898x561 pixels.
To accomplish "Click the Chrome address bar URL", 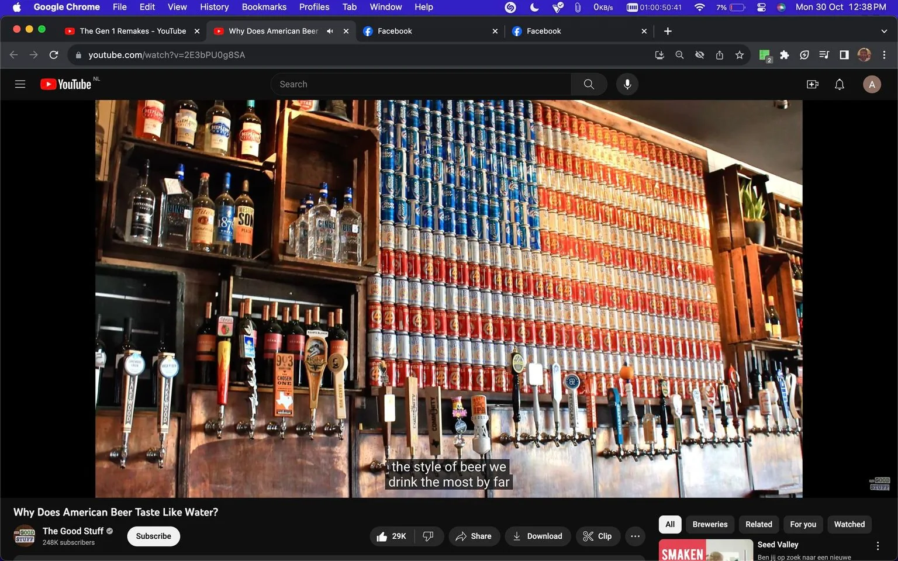I will [x=167, y=55].
